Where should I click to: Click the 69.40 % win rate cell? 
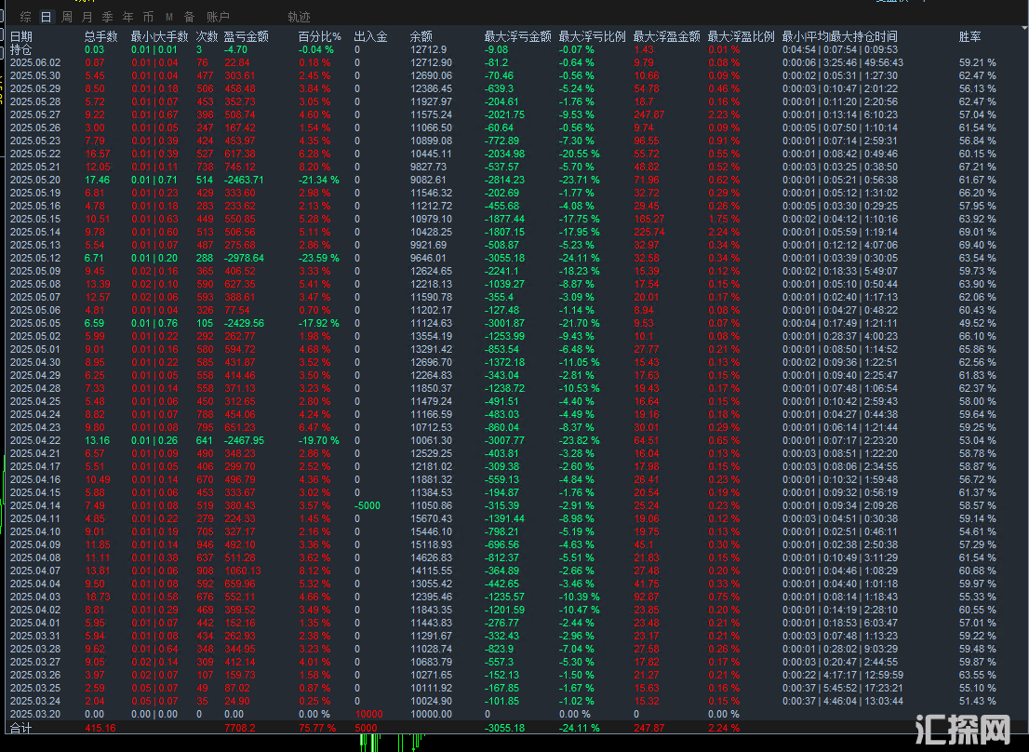(x=977, y=245)
